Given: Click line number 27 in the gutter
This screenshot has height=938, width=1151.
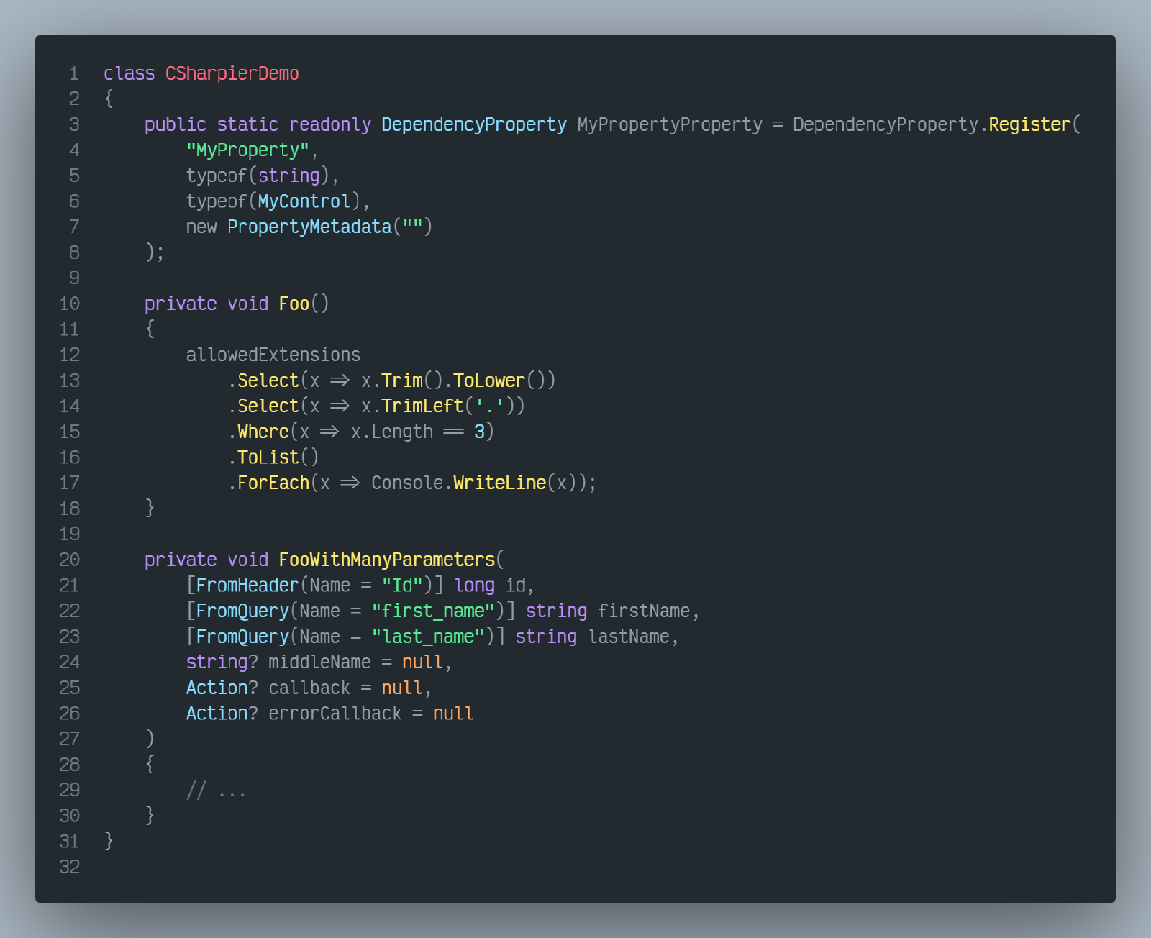Looking at the screenshot, I should click(x=70, y=739).
